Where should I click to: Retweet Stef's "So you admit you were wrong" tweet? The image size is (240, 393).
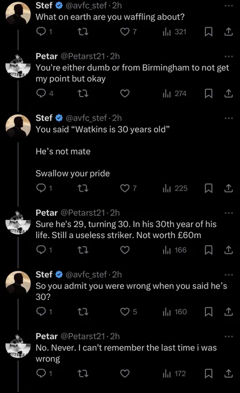83,312
